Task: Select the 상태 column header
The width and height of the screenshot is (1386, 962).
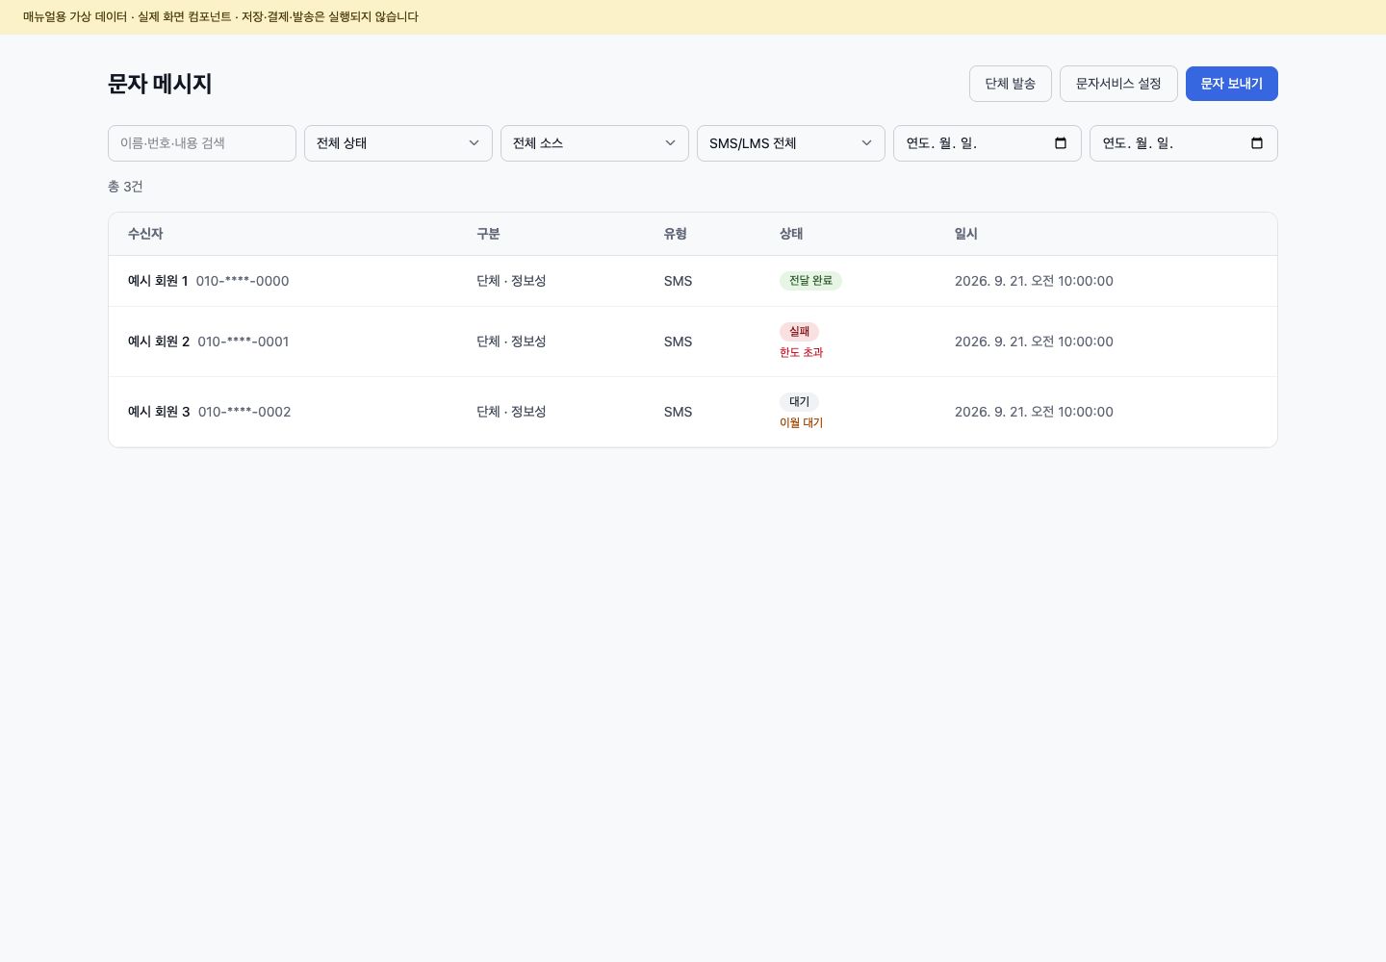Action: (x=791, y=234)
